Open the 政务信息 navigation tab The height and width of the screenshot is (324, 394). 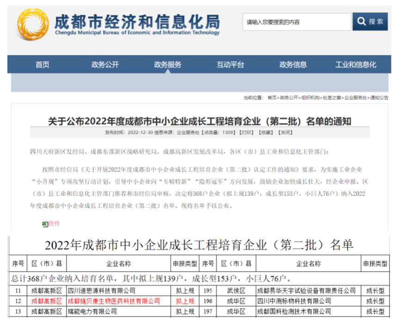point(293,65)
